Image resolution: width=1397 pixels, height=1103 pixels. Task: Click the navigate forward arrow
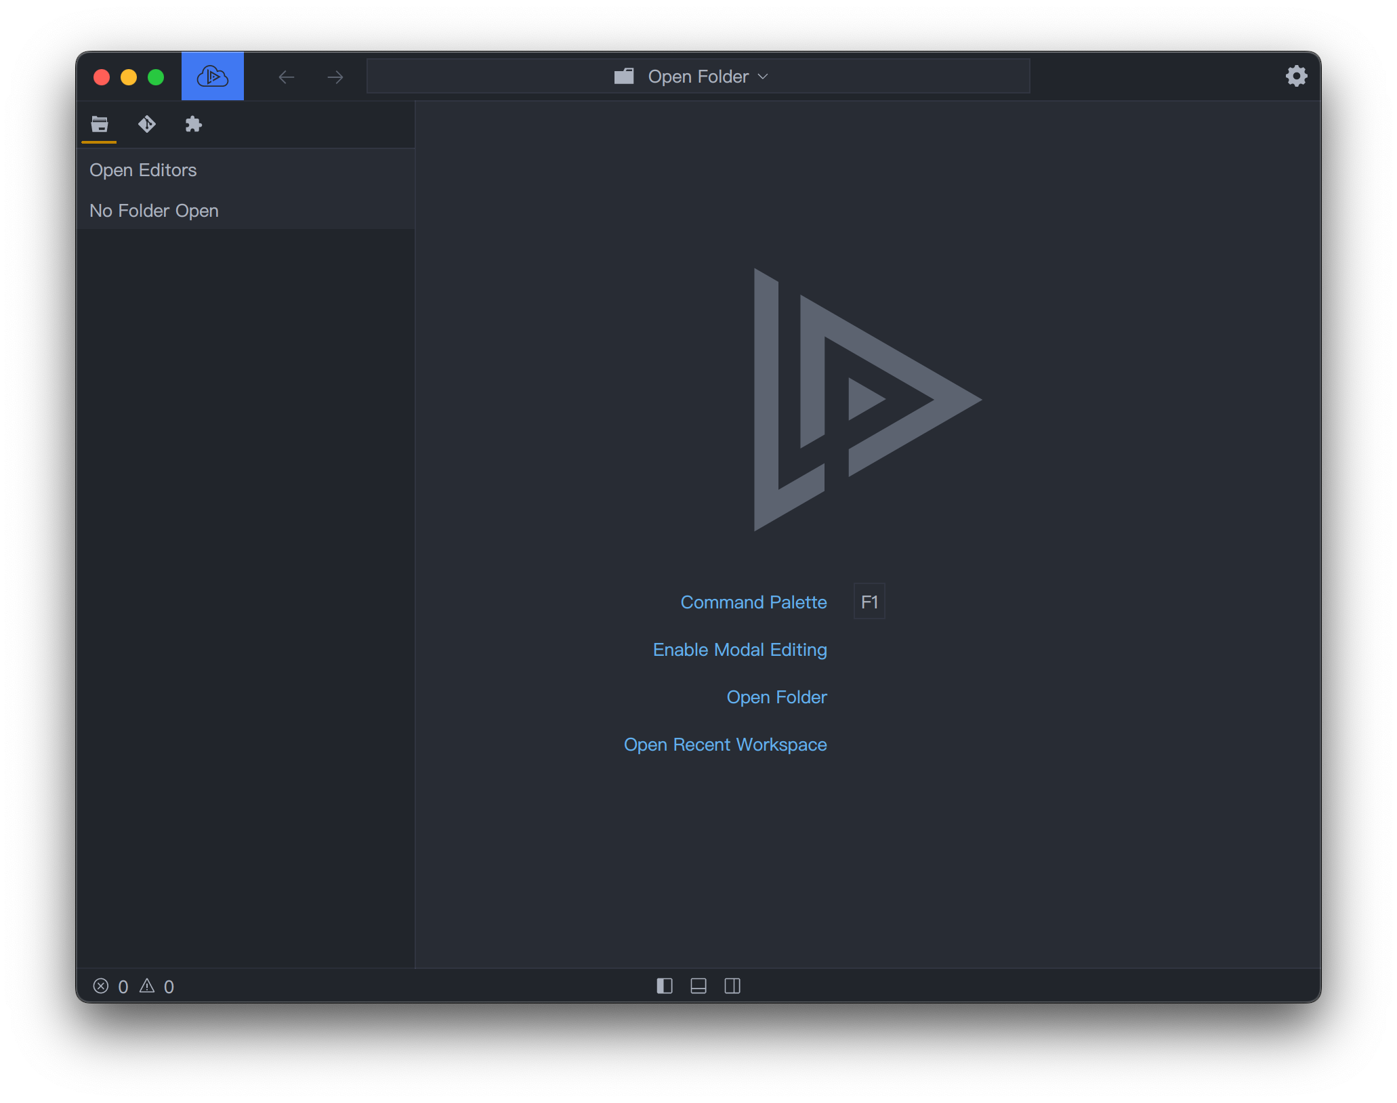(333, 77)
